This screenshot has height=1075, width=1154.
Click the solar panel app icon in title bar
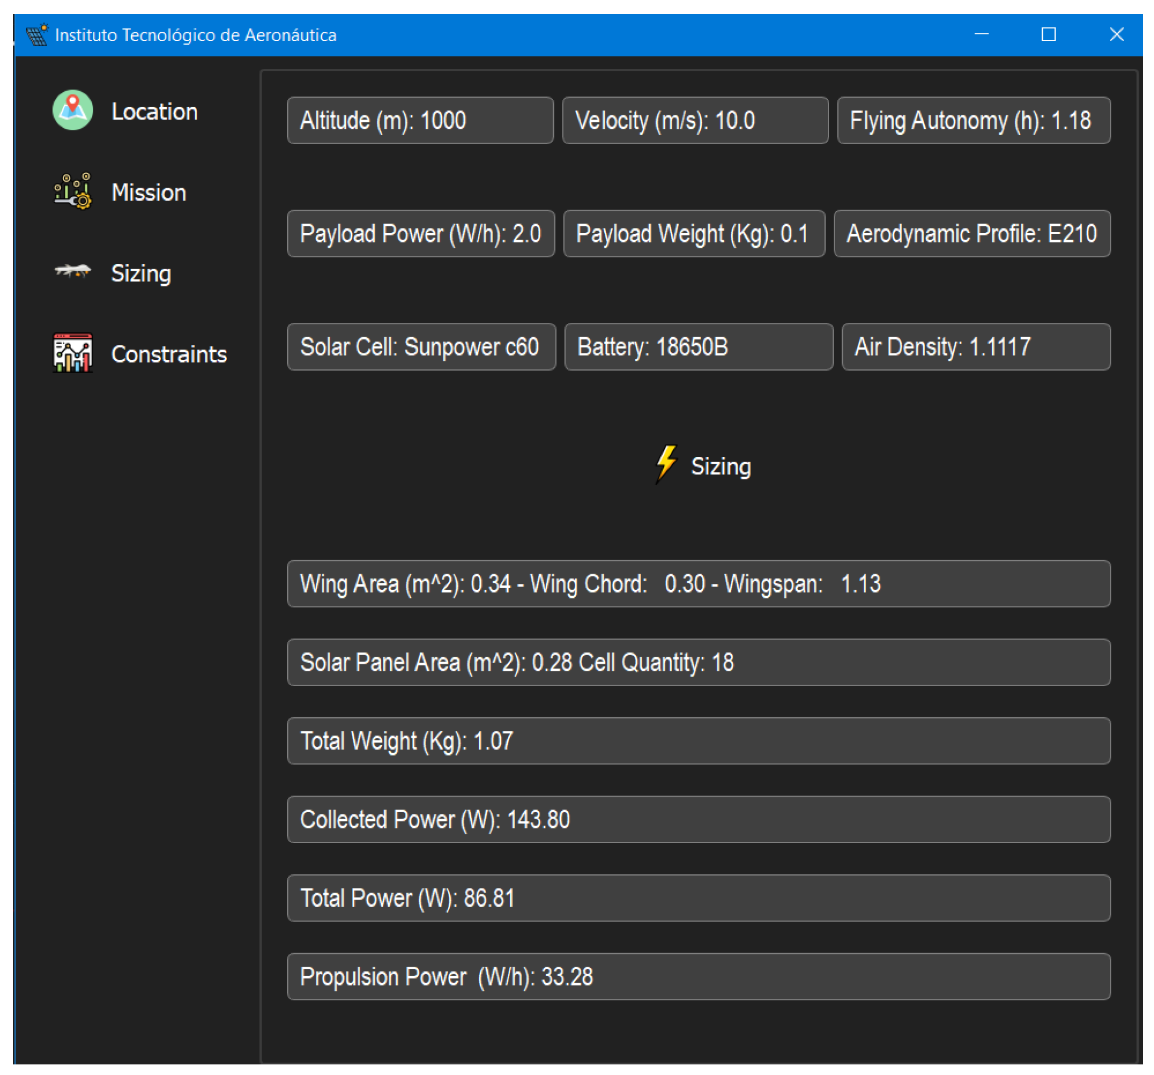point(36,35)
